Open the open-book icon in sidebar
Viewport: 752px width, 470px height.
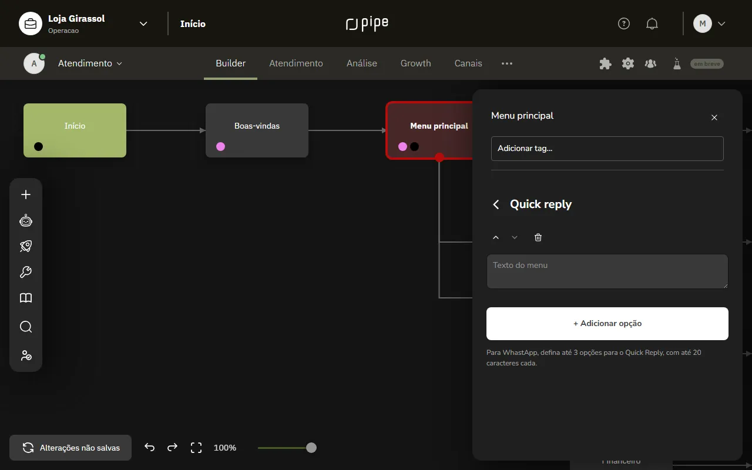[26, 298]
